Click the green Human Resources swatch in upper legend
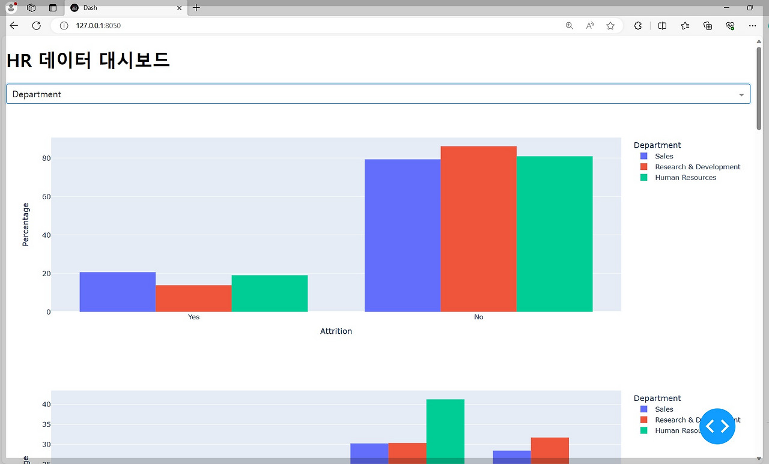Screen dimensions: 769x464 (x=644, y=178)
